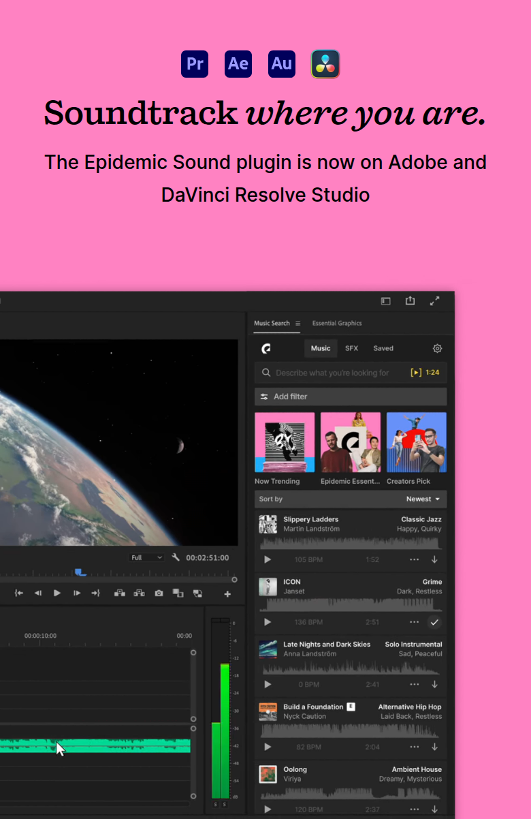Viewport: 531px width, 819px height.
Task: Click the 'Alternative Hip Hop' genre label
Action: pyautogui.click(x=410, y=707)
